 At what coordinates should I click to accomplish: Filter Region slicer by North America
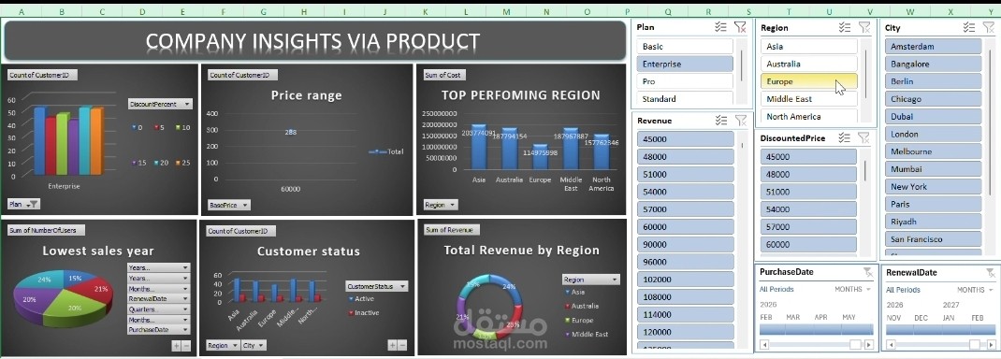tap(809, 117)
